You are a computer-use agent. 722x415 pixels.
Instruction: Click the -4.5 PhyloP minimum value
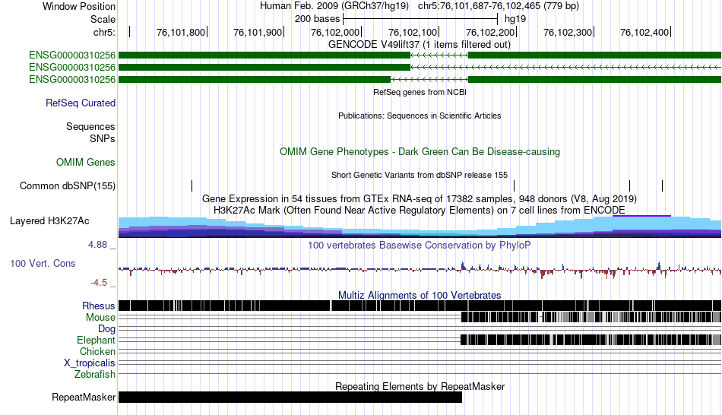pos(99,282)
